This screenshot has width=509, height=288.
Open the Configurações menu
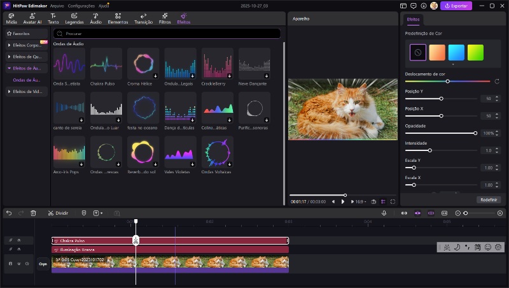81,5
